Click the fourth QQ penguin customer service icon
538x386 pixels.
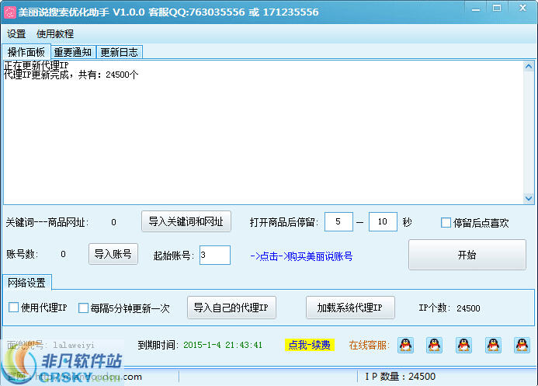point(493,345)
